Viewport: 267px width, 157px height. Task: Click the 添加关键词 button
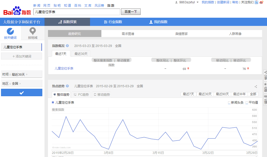point(22,56)
